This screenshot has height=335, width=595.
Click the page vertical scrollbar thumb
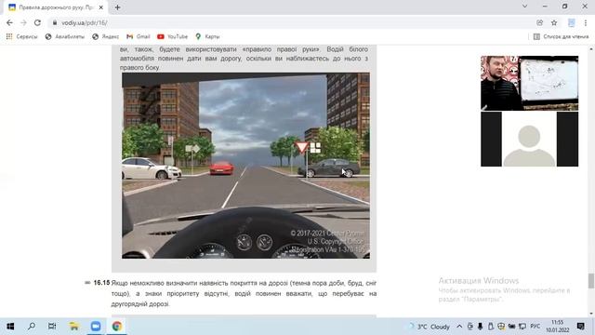click(591, 281)
